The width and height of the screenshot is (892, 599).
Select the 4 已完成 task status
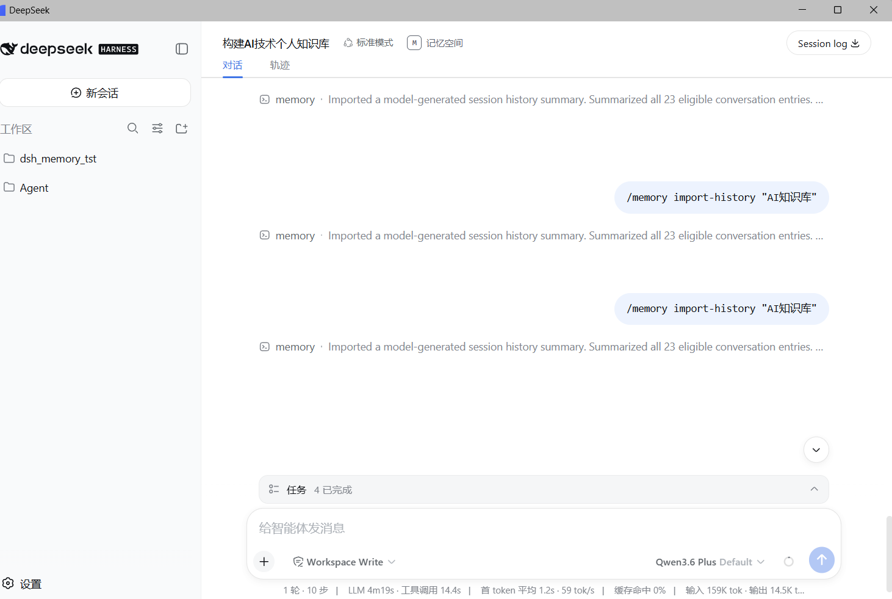pyautogui.click(x=333, y=490)
